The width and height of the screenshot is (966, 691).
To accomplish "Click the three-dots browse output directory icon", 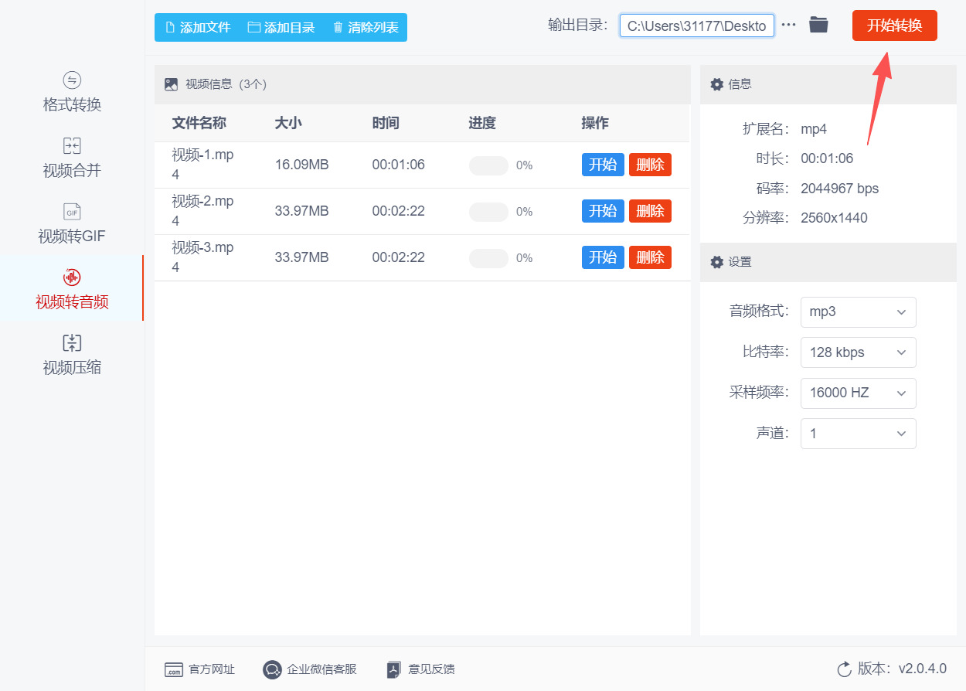I will click(788, 25).
